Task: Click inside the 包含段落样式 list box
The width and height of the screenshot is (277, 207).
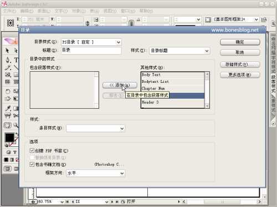Action: click(x=64, y=90)
